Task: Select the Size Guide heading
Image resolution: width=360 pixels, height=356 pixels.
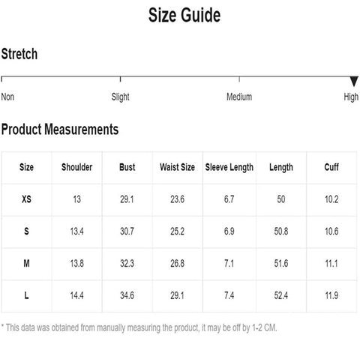Action: [184, 15]
